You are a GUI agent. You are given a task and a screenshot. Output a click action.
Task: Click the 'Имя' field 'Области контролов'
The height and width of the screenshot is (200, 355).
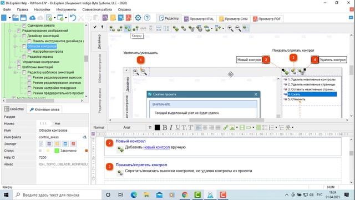click(x=62, y=131)
